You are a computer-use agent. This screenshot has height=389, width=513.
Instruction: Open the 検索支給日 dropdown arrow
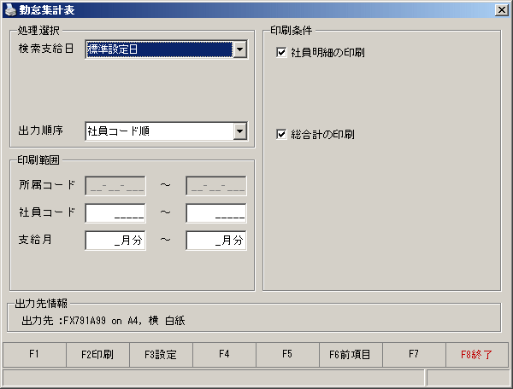pyautogui.click(x=239, y=49)
